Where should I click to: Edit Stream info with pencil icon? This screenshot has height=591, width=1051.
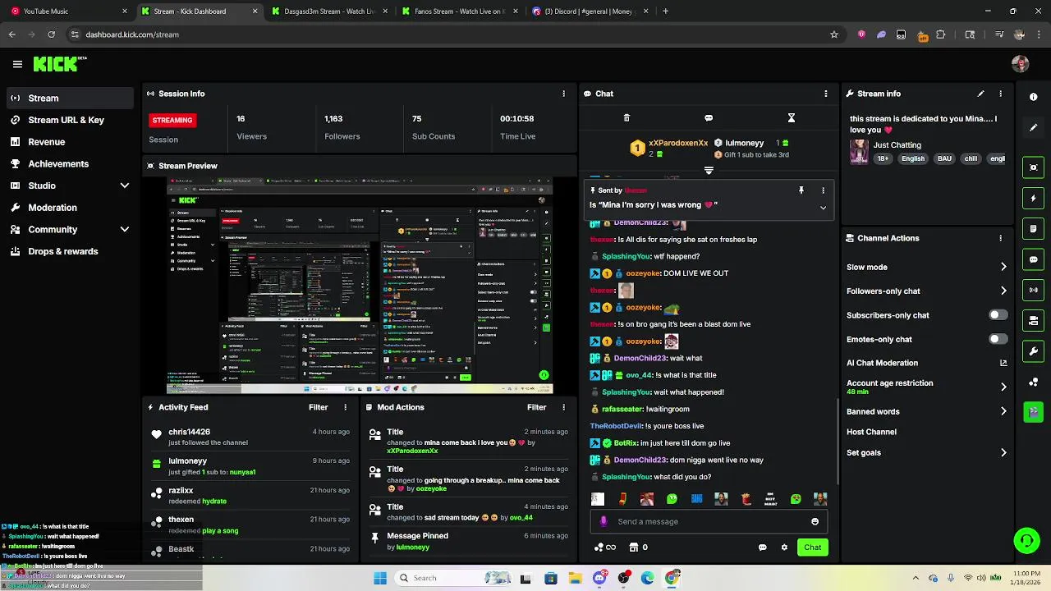[980, 94]
